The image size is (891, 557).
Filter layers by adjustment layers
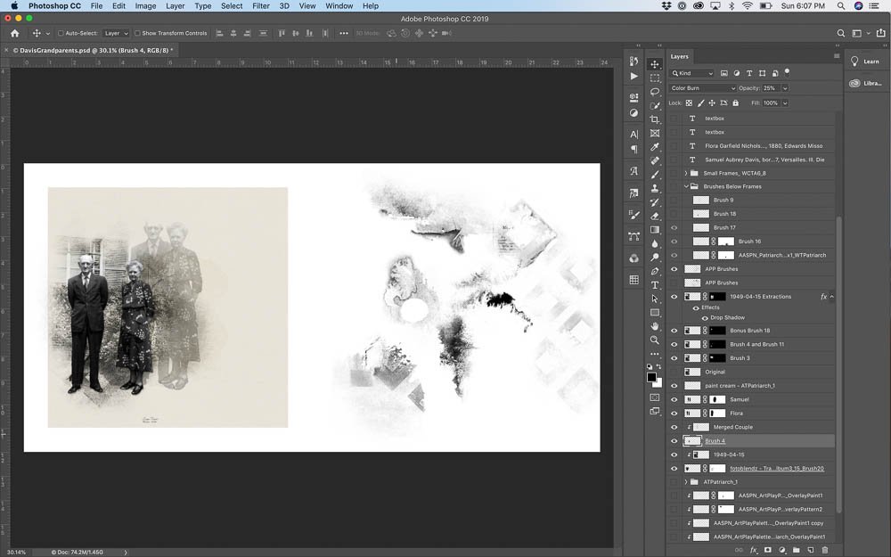tap(737, 73)
